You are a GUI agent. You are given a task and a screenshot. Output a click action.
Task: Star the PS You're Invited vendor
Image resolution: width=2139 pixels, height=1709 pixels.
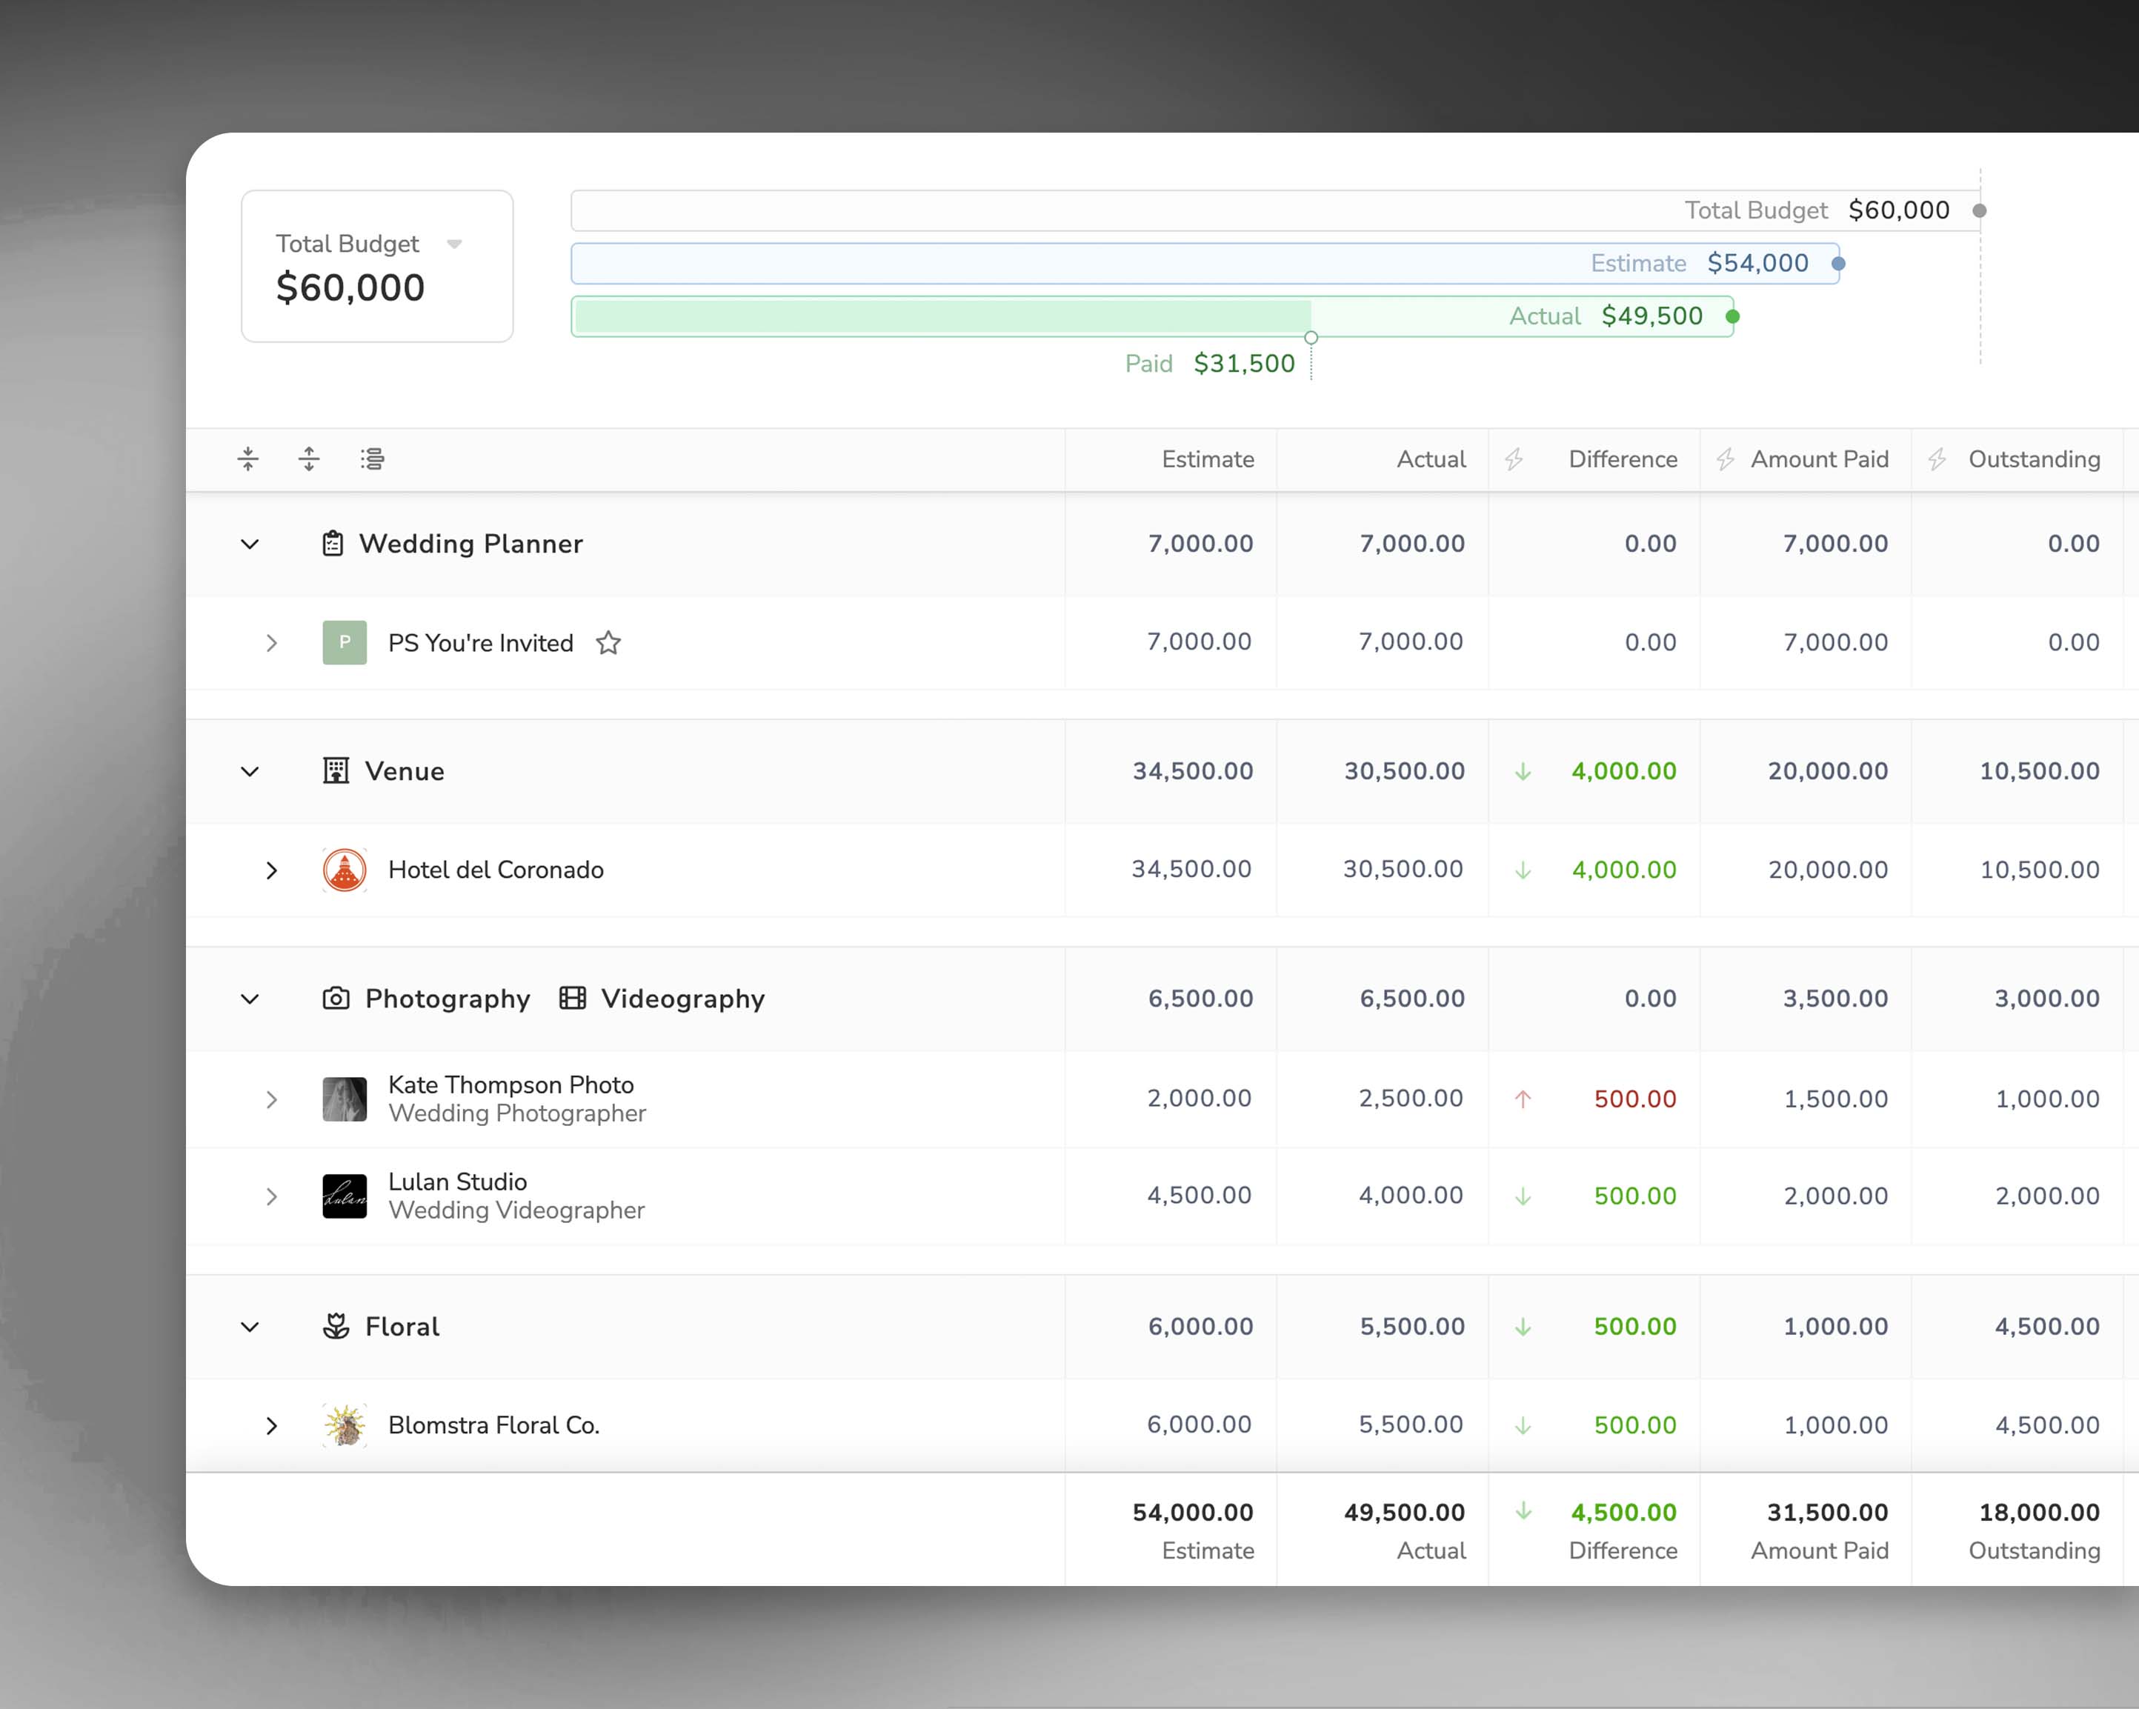pos(608,643)
